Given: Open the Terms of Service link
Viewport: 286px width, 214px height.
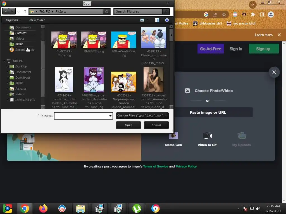Looking at the screenshot, I should [156, 167].
